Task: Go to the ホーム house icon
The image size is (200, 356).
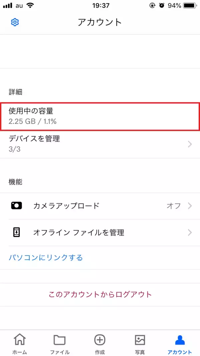Action: click(20, 340)
